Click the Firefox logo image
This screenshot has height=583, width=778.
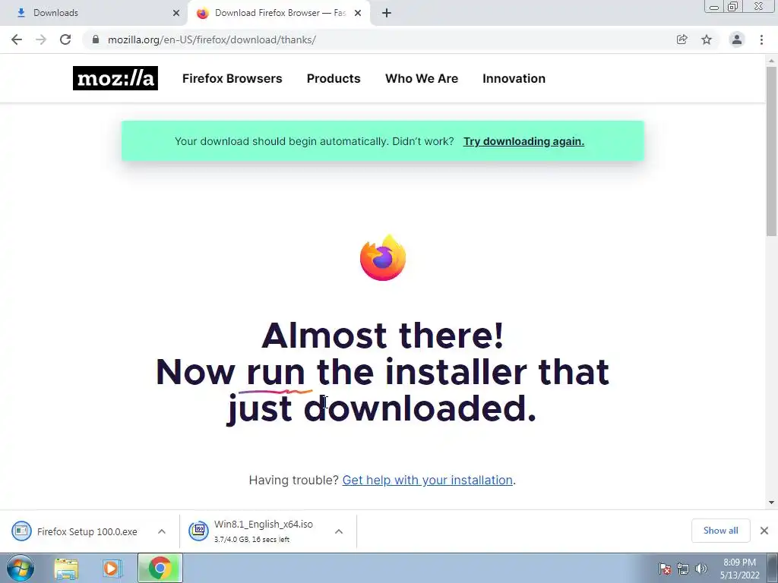(383, 258)
